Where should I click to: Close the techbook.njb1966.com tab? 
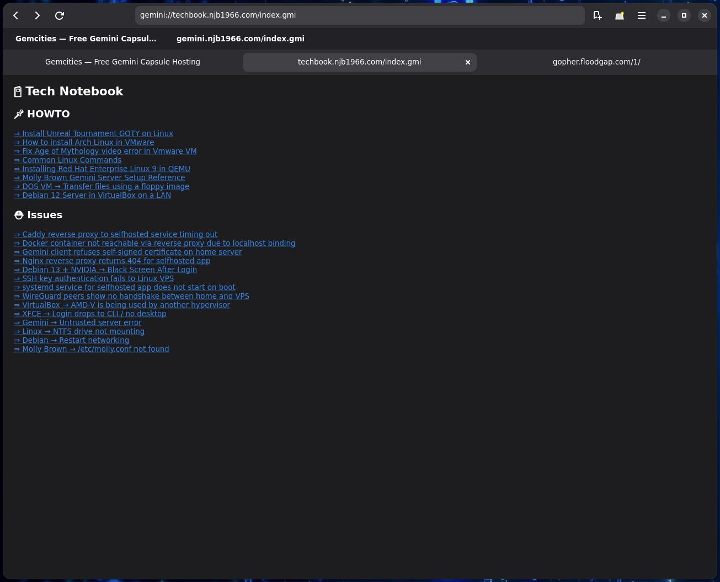(467, 62)
